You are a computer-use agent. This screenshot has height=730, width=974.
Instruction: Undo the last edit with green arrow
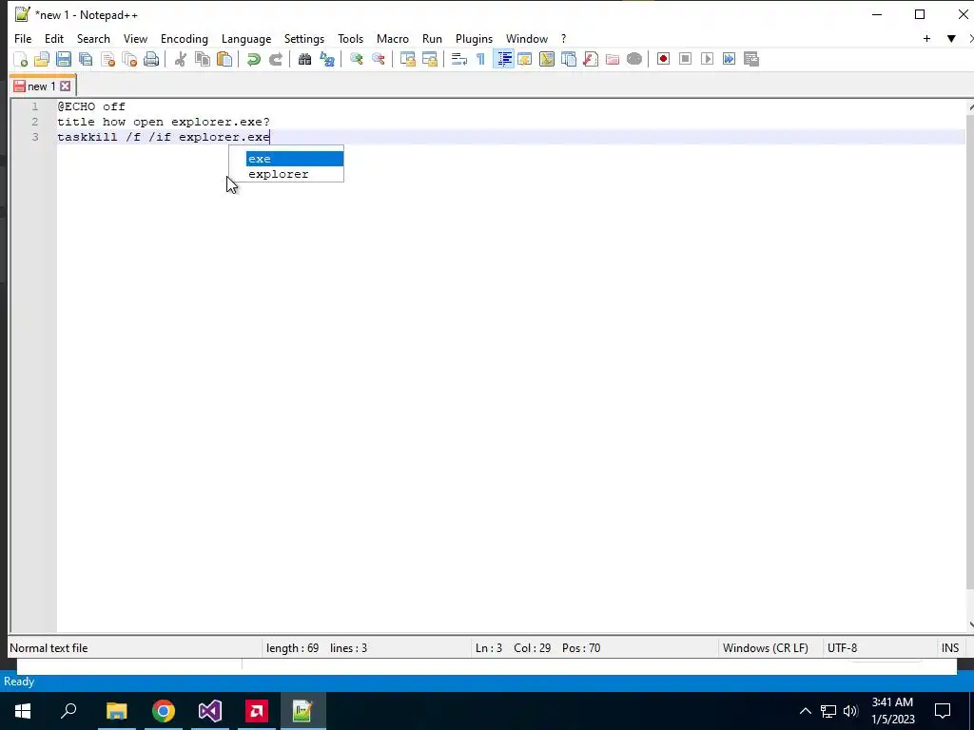pos(253,59)
